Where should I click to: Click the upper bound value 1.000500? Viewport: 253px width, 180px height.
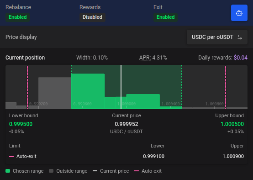(232, 124)
